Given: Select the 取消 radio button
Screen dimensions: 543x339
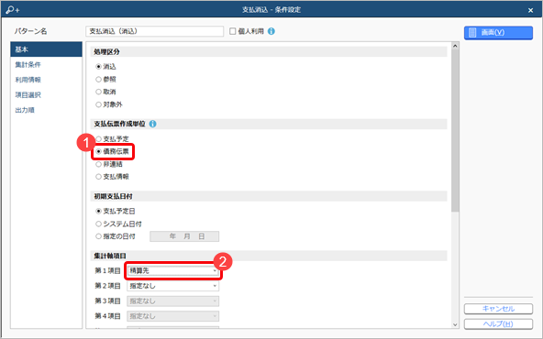Looking at the screenshot, I should click(x=98, y=92).
